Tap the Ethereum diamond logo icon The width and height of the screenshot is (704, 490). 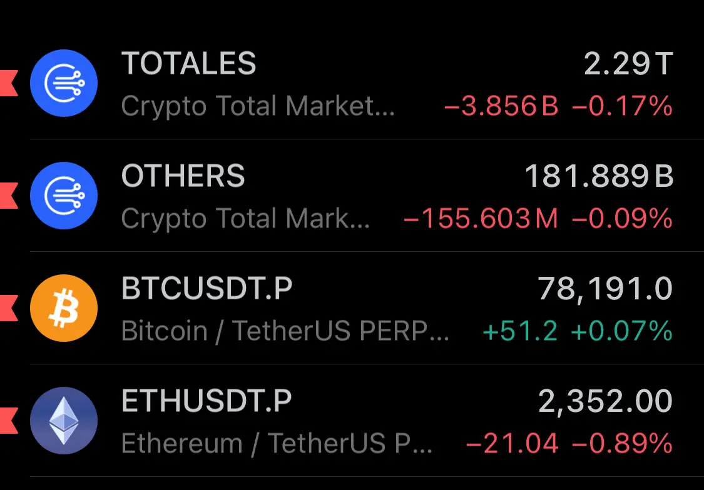[x=64, y=421]
